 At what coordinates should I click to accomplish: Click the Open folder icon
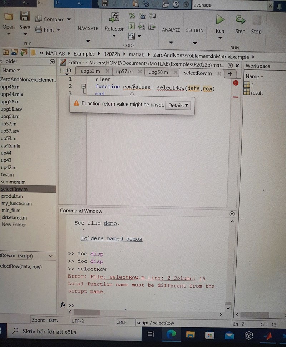pos(9,16)
